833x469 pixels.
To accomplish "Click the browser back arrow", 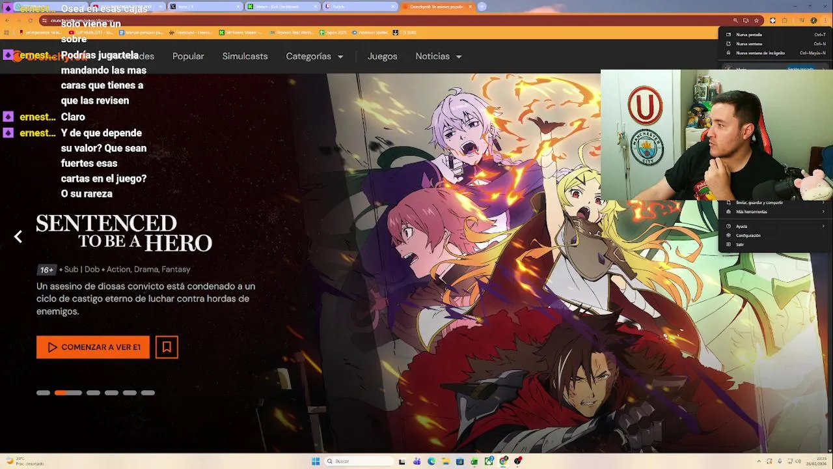I will (7, 20).
